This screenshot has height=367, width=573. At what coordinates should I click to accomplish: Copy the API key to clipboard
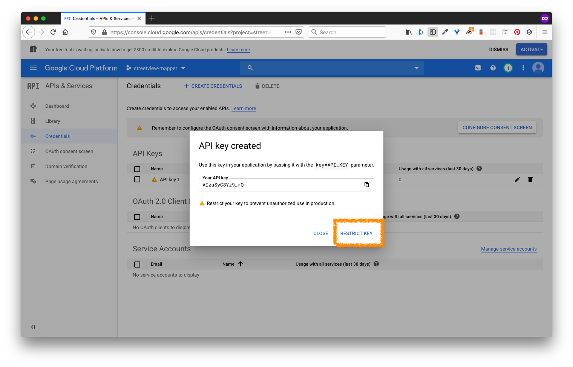366,185
